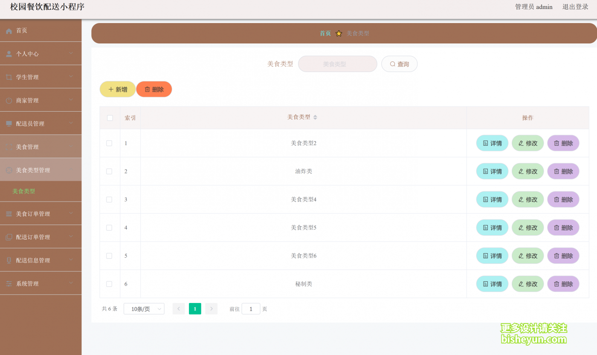Click 删除 for the 美食类型5 row
The width and height of the screenshot is (597, 355).
pyautogui.click(x=563, y=228)
